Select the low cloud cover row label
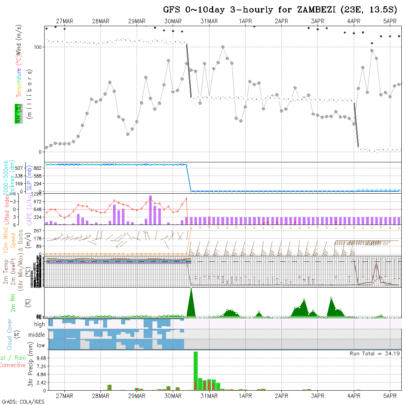The height and width of the screenshot is (405, 405). pos(40,345)
